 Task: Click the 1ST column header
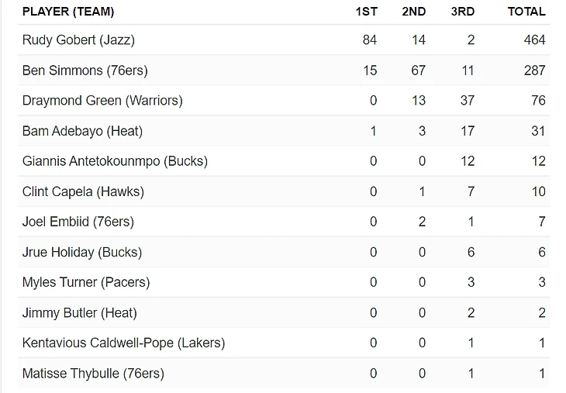[x=366, y=12]
